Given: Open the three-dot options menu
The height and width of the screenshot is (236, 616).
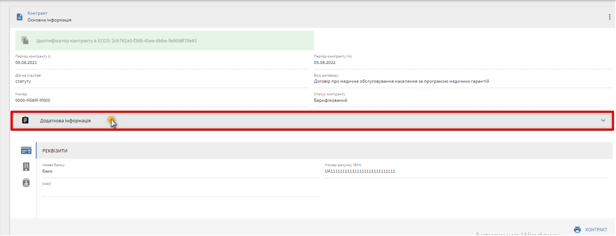Looking at the screenshot, I should click(609, 17).
